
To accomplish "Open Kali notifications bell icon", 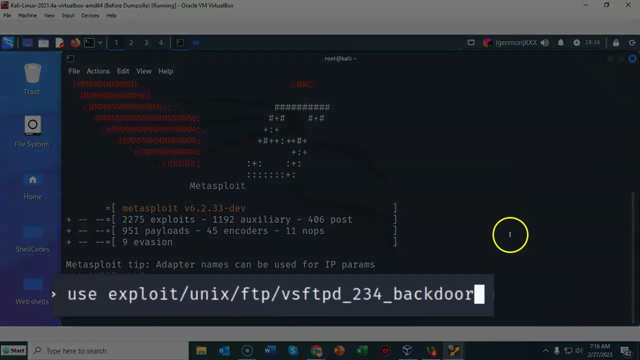I will click(x=560, y=43).
